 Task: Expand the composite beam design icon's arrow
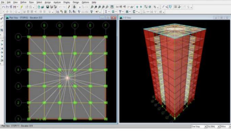[x=123, y=12]
